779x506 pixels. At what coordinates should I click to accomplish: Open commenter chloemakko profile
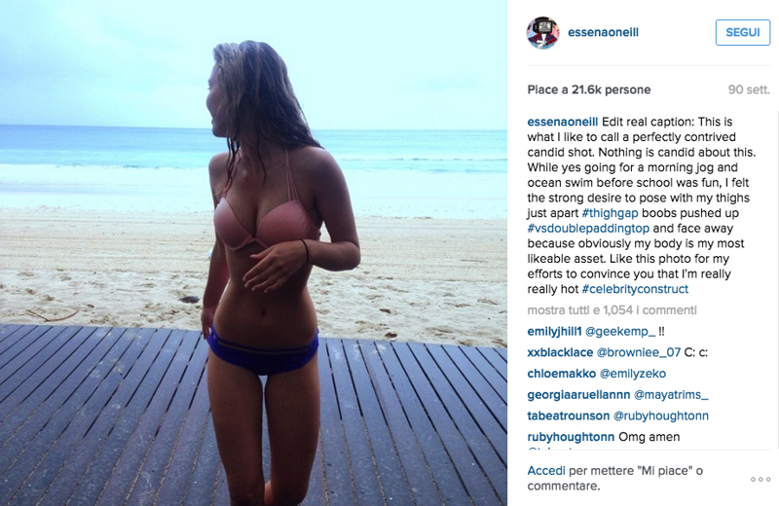point(562,374)
